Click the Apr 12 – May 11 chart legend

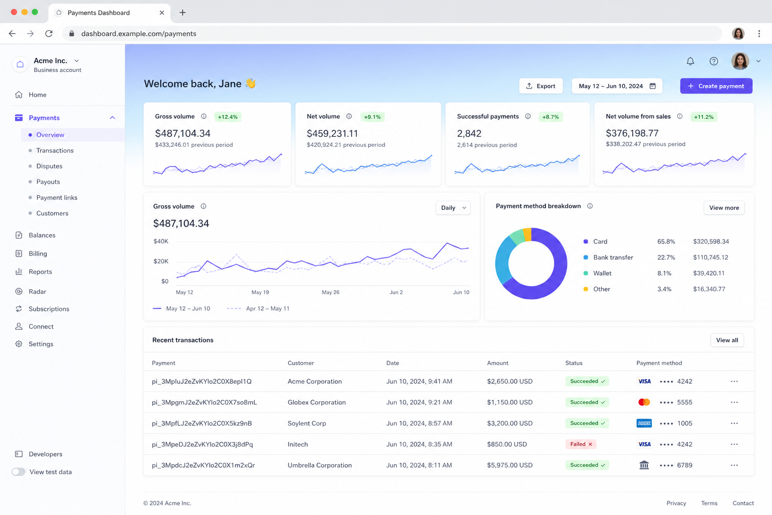[258, 308]
